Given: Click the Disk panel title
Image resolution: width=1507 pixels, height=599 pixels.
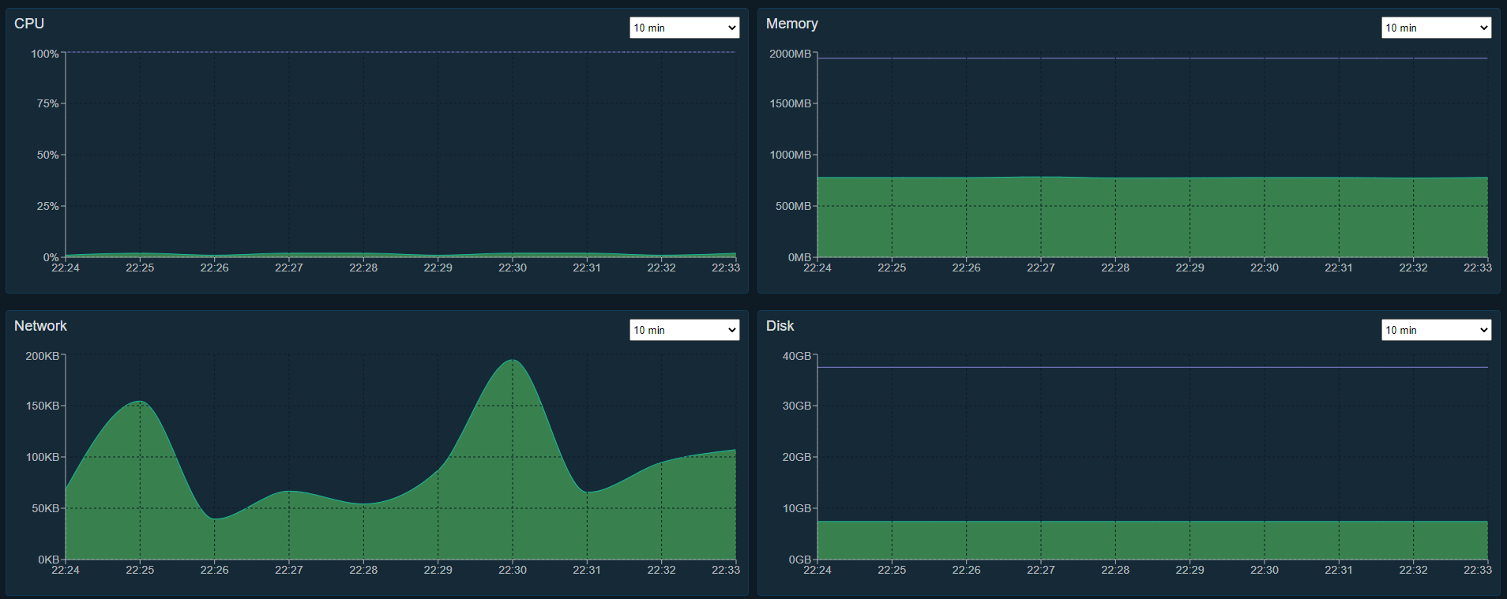Looking at the screenshot, I should [780, 326].
